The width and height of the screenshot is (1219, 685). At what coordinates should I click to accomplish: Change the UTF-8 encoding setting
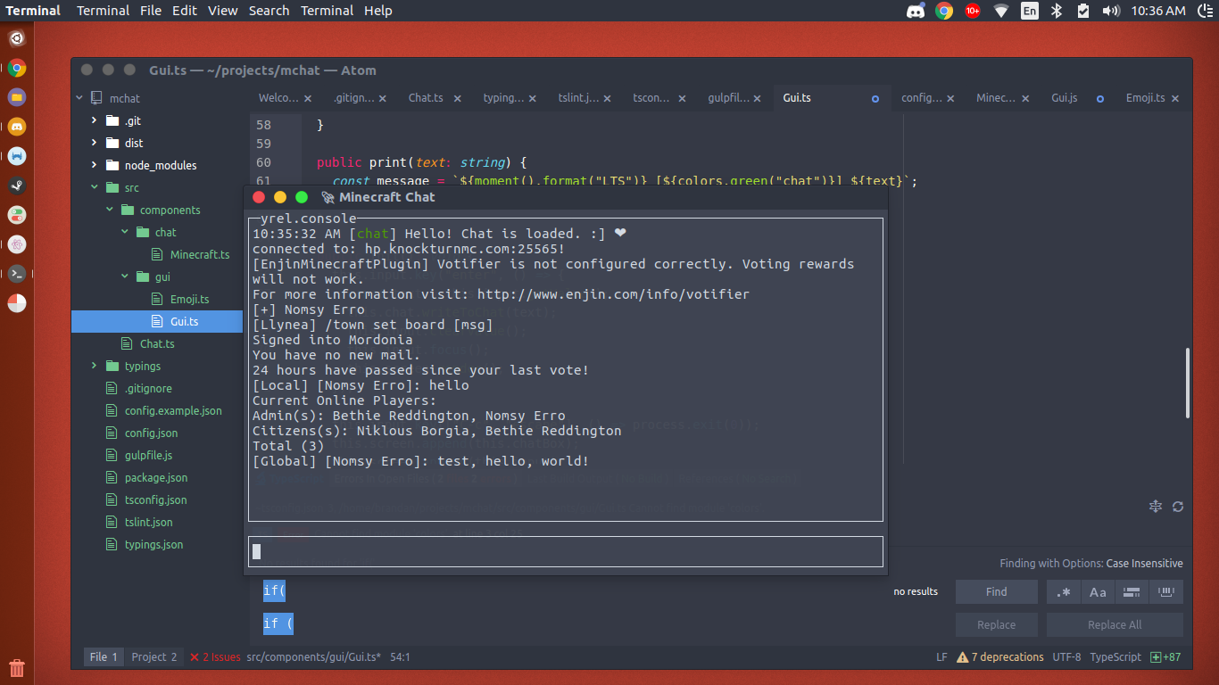[x=1066, y=657]
